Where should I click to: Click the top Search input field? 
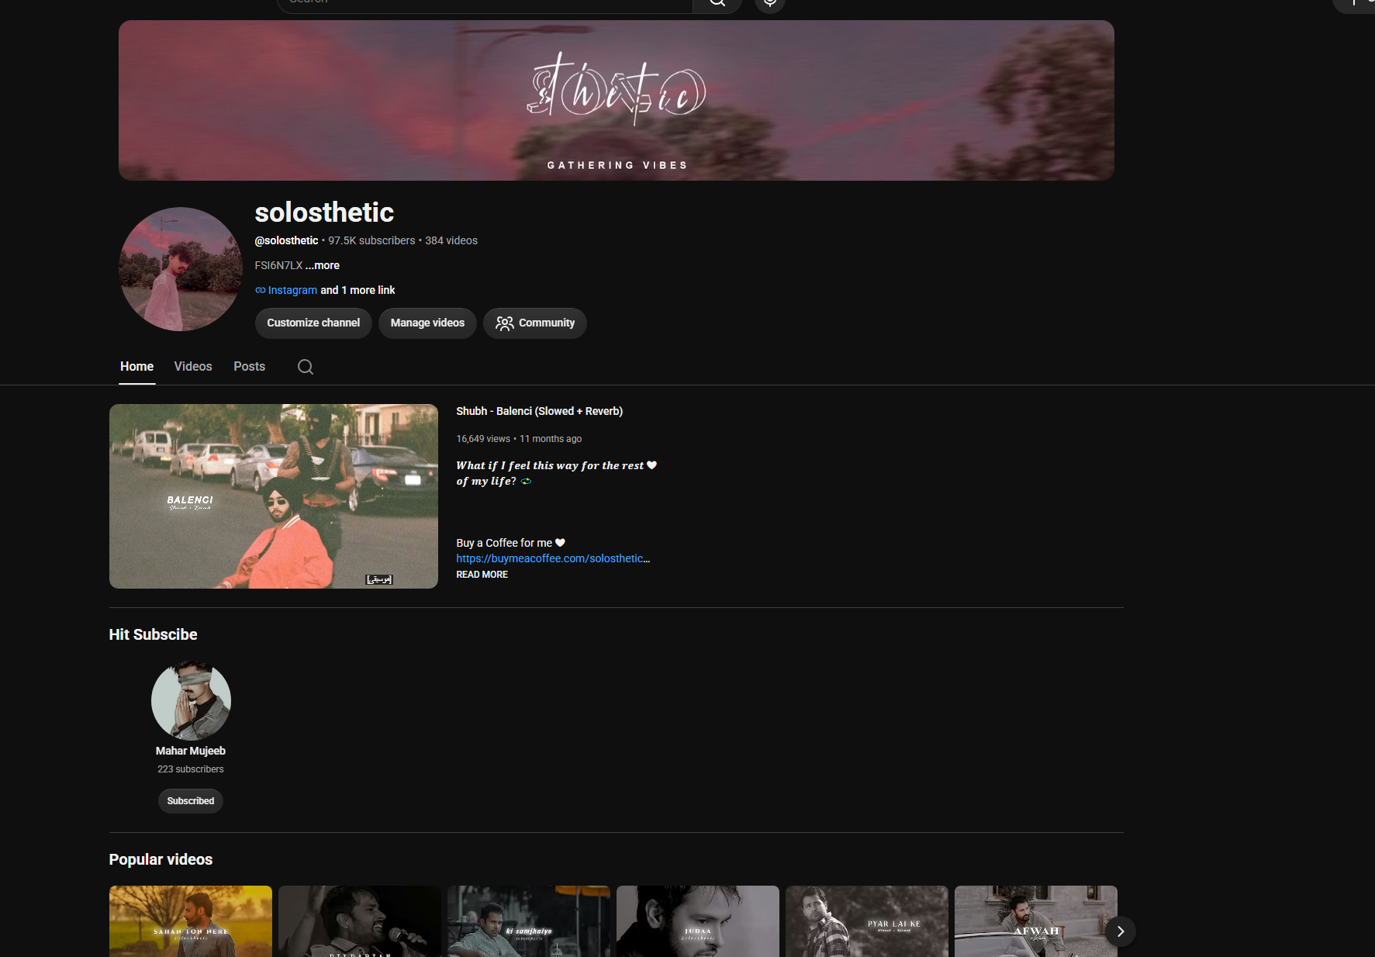485,4
